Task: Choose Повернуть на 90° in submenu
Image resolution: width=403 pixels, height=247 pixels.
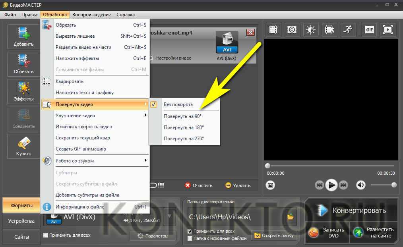Action: [x=184, y=116]
